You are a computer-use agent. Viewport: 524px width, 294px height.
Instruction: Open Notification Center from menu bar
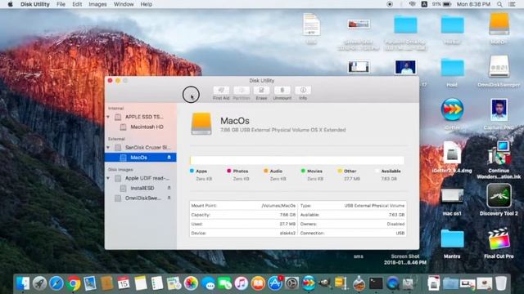[x=512, y=4]
